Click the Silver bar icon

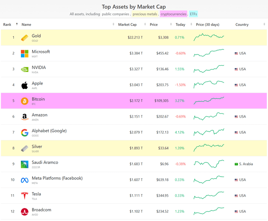pyautogui.click(x=25, y=149)
